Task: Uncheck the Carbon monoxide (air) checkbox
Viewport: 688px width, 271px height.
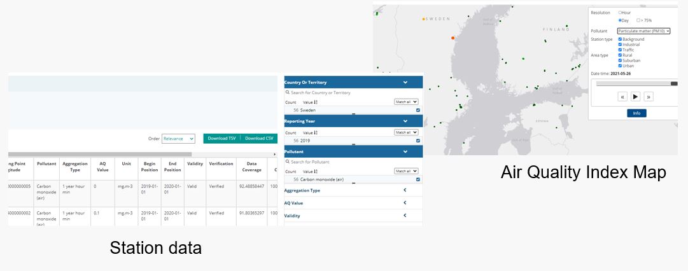Action: 418,179
